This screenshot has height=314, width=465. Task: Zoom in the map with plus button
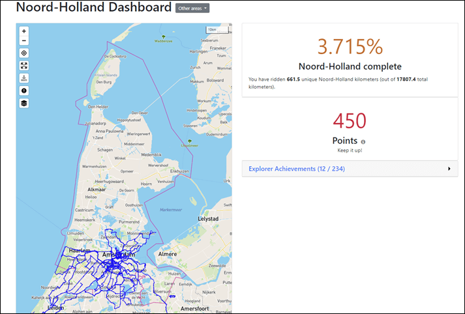24,31
